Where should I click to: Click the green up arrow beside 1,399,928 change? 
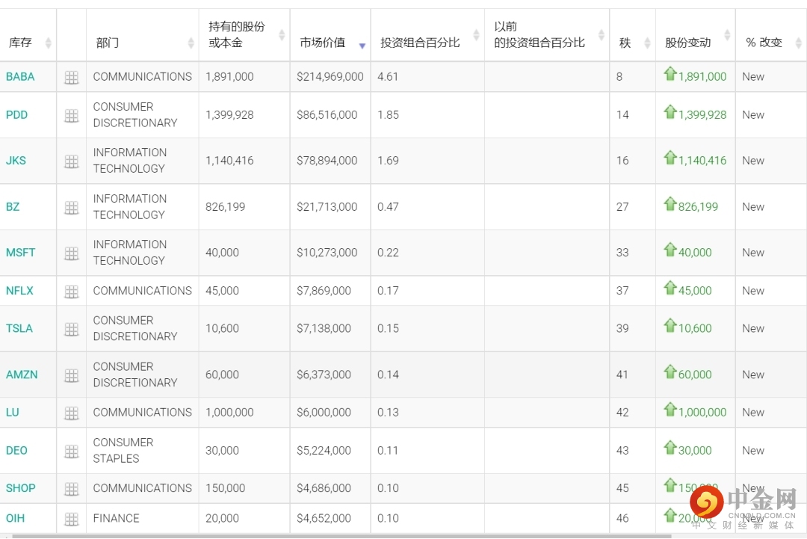[670, 111]
